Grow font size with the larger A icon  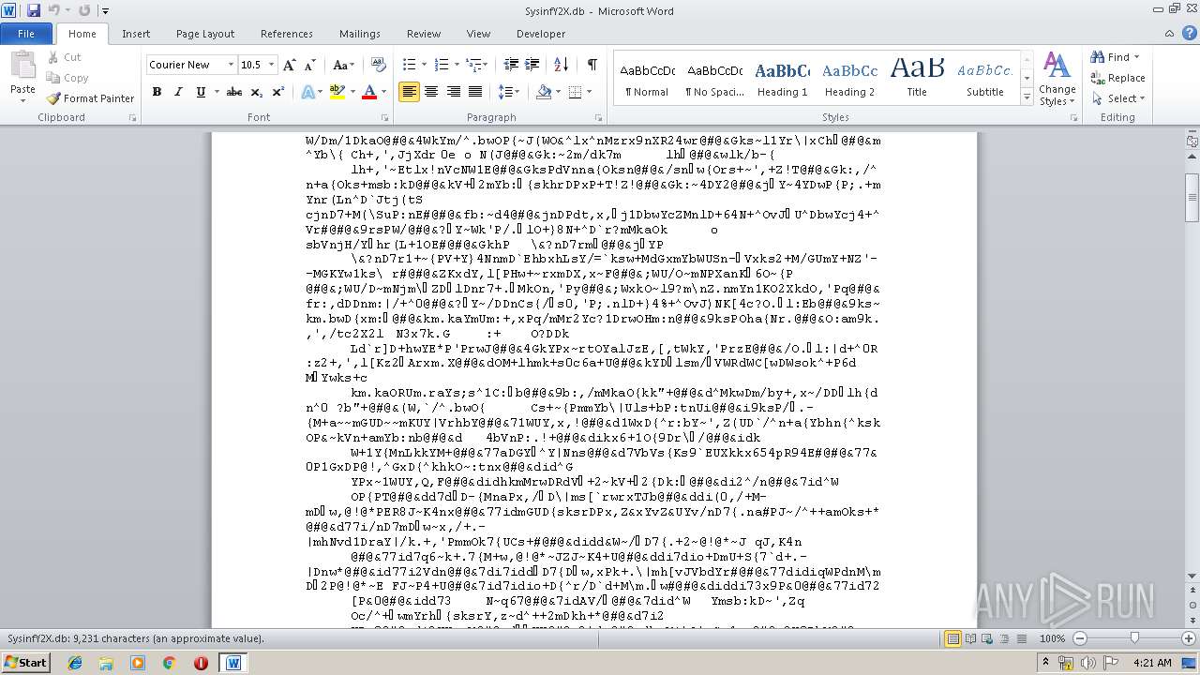(290, 65)
